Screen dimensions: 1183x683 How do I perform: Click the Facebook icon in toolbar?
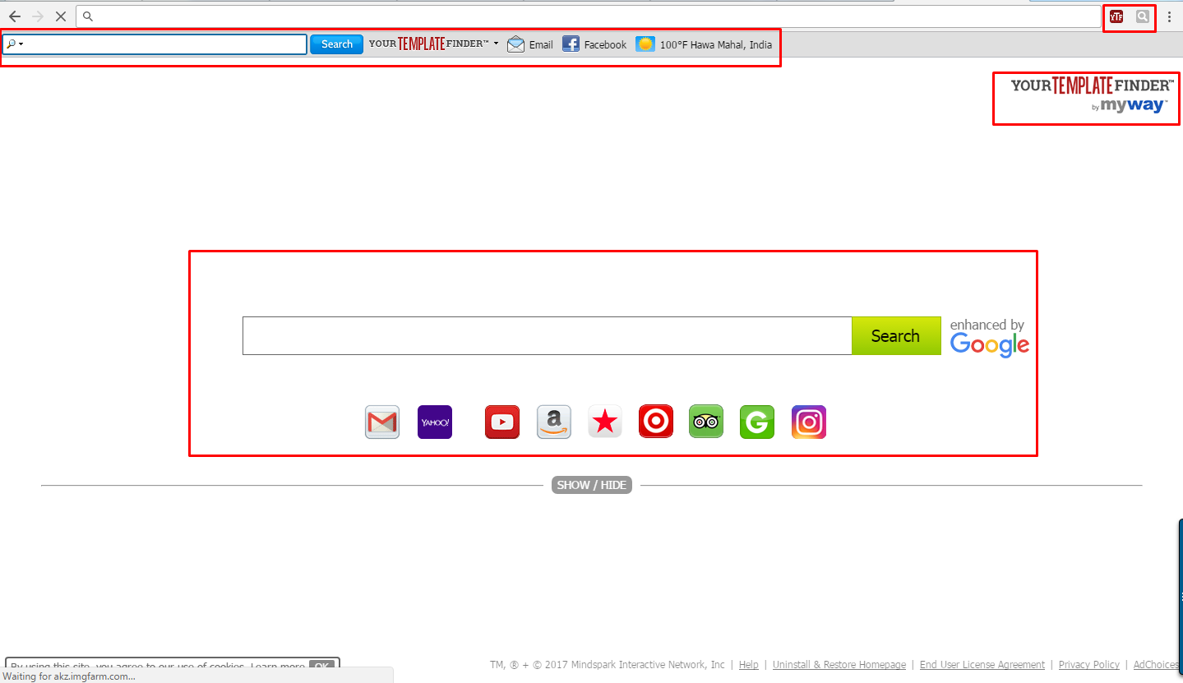(x=571, y=44)
